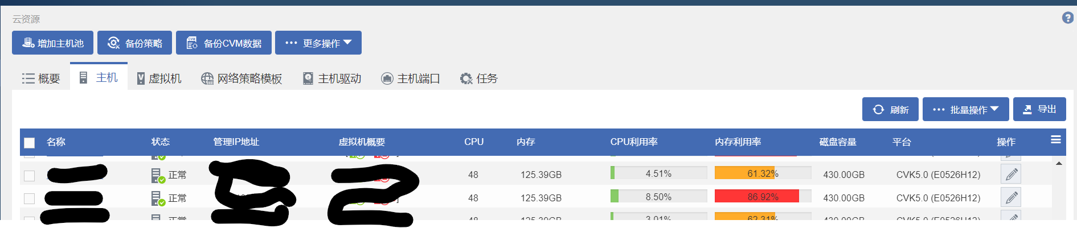1077x228 pixels.
Task: Open the table column settings menu icon
Action: [1055, 140]
